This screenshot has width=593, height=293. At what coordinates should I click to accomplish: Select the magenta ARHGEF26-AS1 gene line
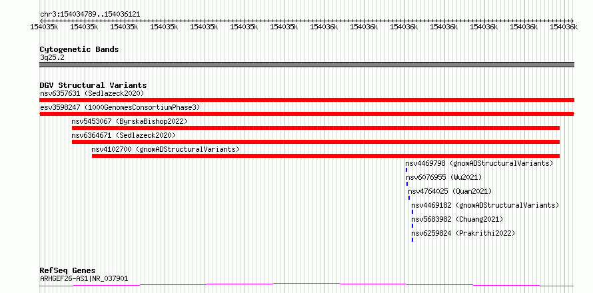click(x=306, y=285)
